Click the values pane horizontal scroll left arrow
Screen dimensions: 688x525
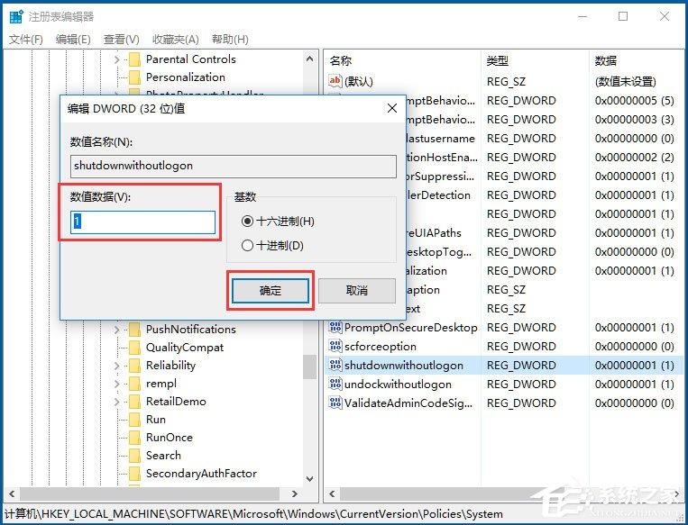point(332,493)
